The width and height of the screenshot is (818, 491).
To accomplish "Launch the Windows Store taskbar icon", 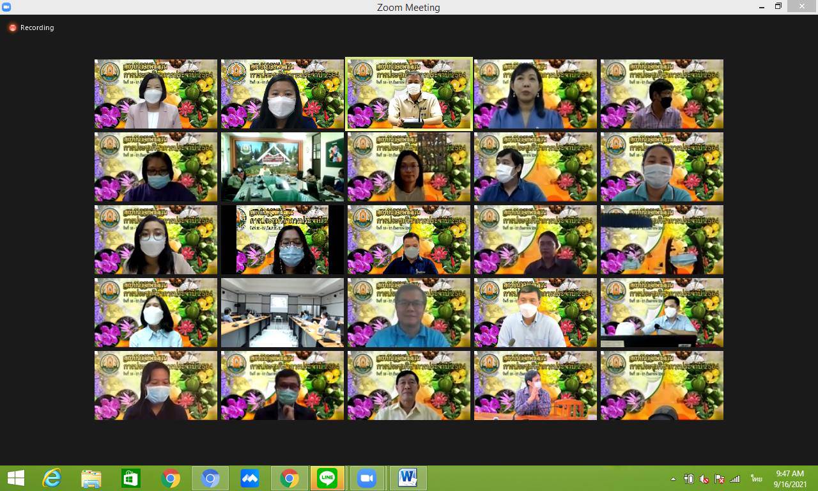I will (x=131, y=478).
